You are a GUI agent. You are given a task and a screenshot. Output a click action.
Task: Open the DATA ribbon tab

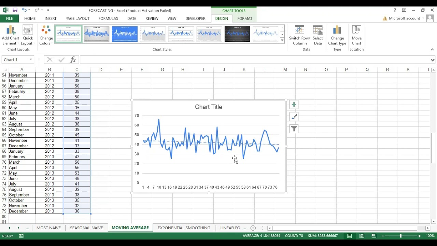tap(131, 18)
